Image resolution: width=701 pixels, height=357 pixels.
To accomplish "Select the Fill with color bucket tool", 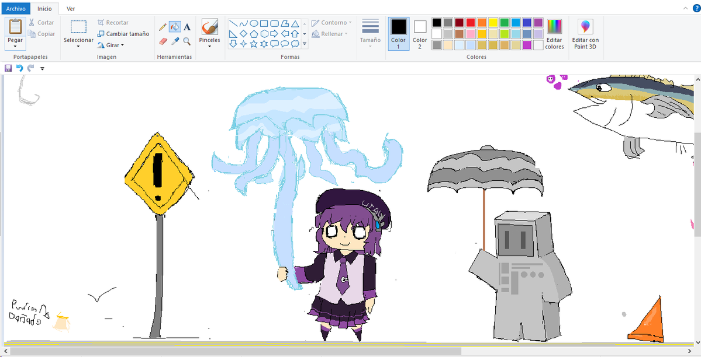I will pos(175,27).
